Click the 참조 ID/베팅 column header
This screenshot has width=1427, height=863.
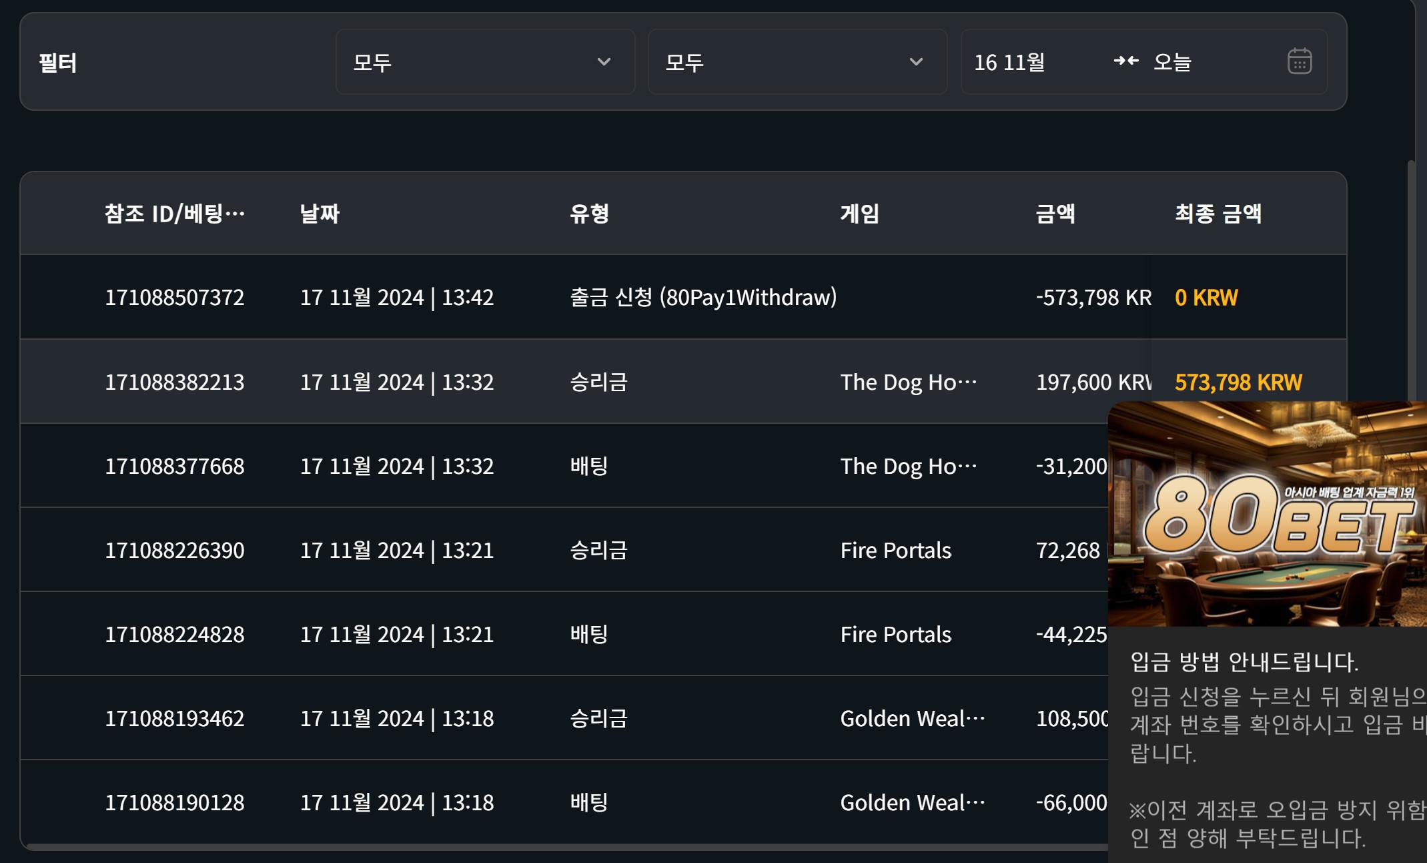(175, 214)
